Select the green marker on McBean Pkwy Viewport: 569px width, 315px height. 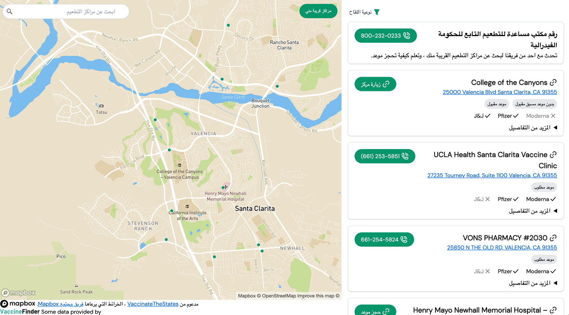tap(222, 79)
